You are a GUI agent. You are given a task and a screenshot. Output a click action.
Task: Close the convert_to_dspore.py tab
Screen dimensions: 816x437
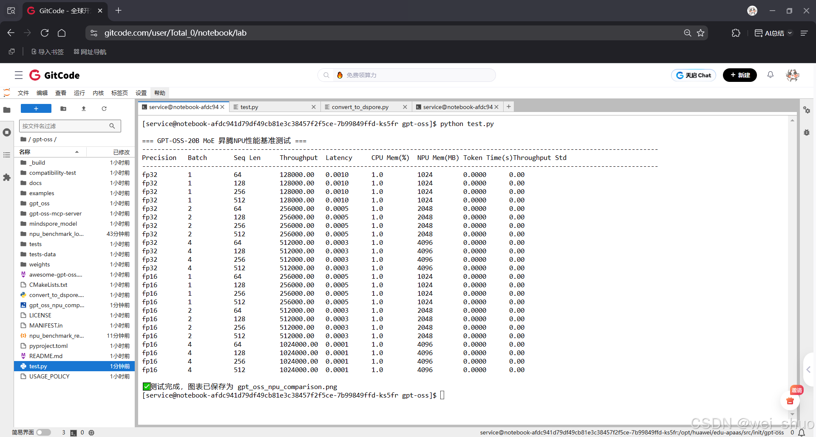(x=405, y=107)
